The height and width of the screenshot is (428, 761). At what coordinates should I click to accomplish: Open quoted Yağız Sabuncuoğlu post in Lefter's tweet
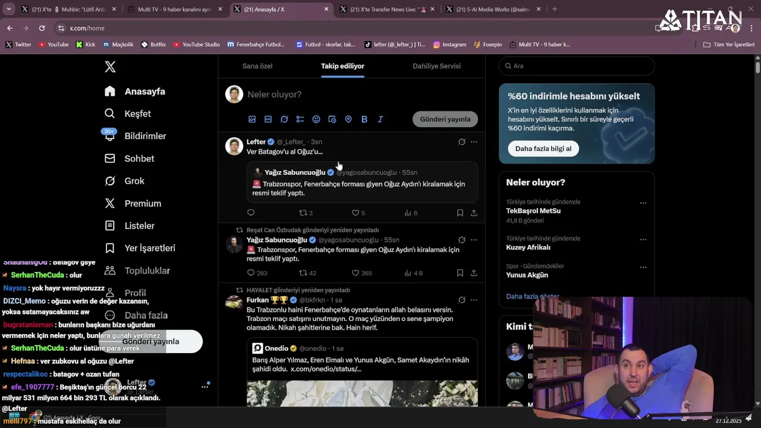tap(362, 182)
